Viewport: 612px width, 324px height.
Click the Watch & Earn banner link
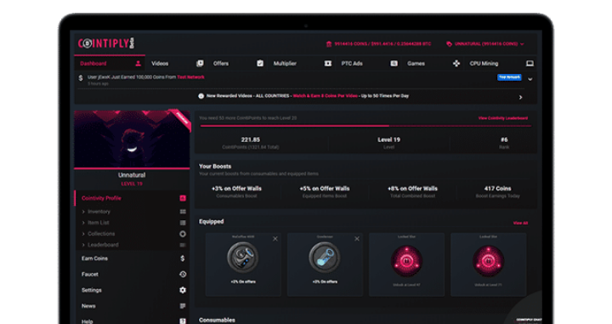click(x=325, y=96)
